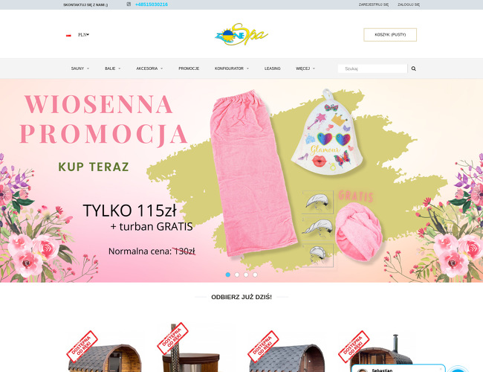Focus the Szukaj search field
The height and width of the screenshot is (372, 483).
(x=372, y=68)
